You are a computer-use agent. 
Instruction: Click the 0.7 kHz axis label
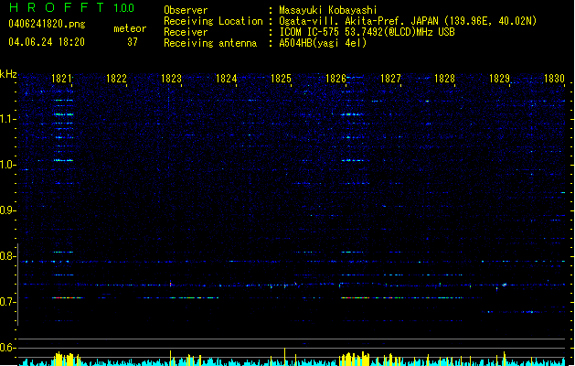coord(8,302)
